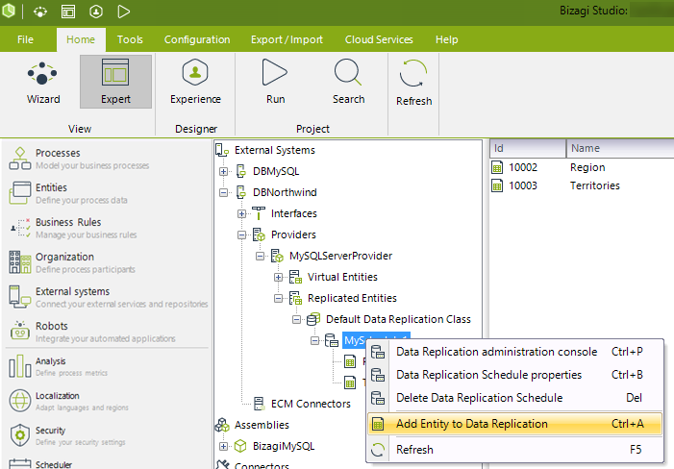Sort by the Id column header
This screenshot has width=674, height=469.
pyautogui.click(x=528, y=148)
